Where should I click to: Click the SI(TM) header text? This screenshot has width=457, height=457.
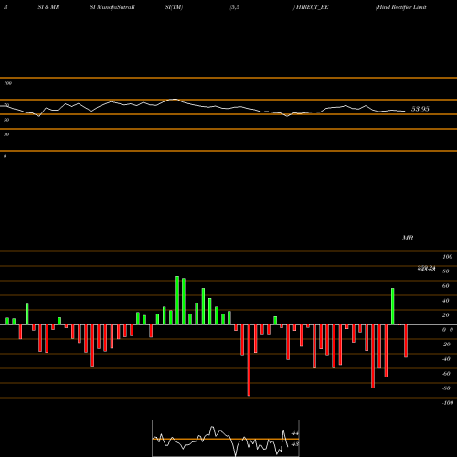point(174,7)
